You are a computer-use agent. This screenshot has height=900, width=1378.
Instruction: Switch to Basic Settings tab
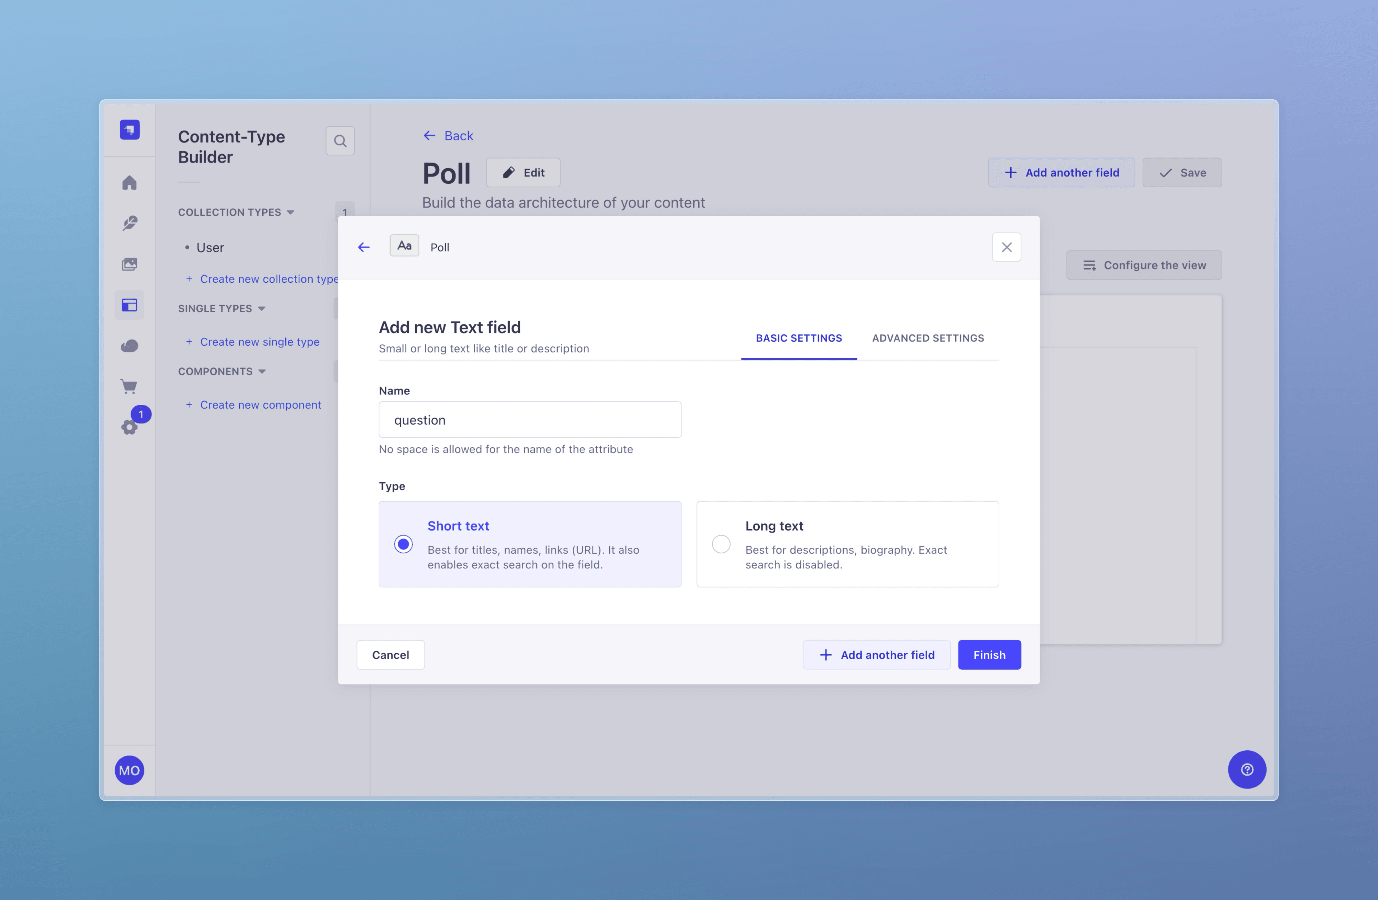(x=798, y=338)
